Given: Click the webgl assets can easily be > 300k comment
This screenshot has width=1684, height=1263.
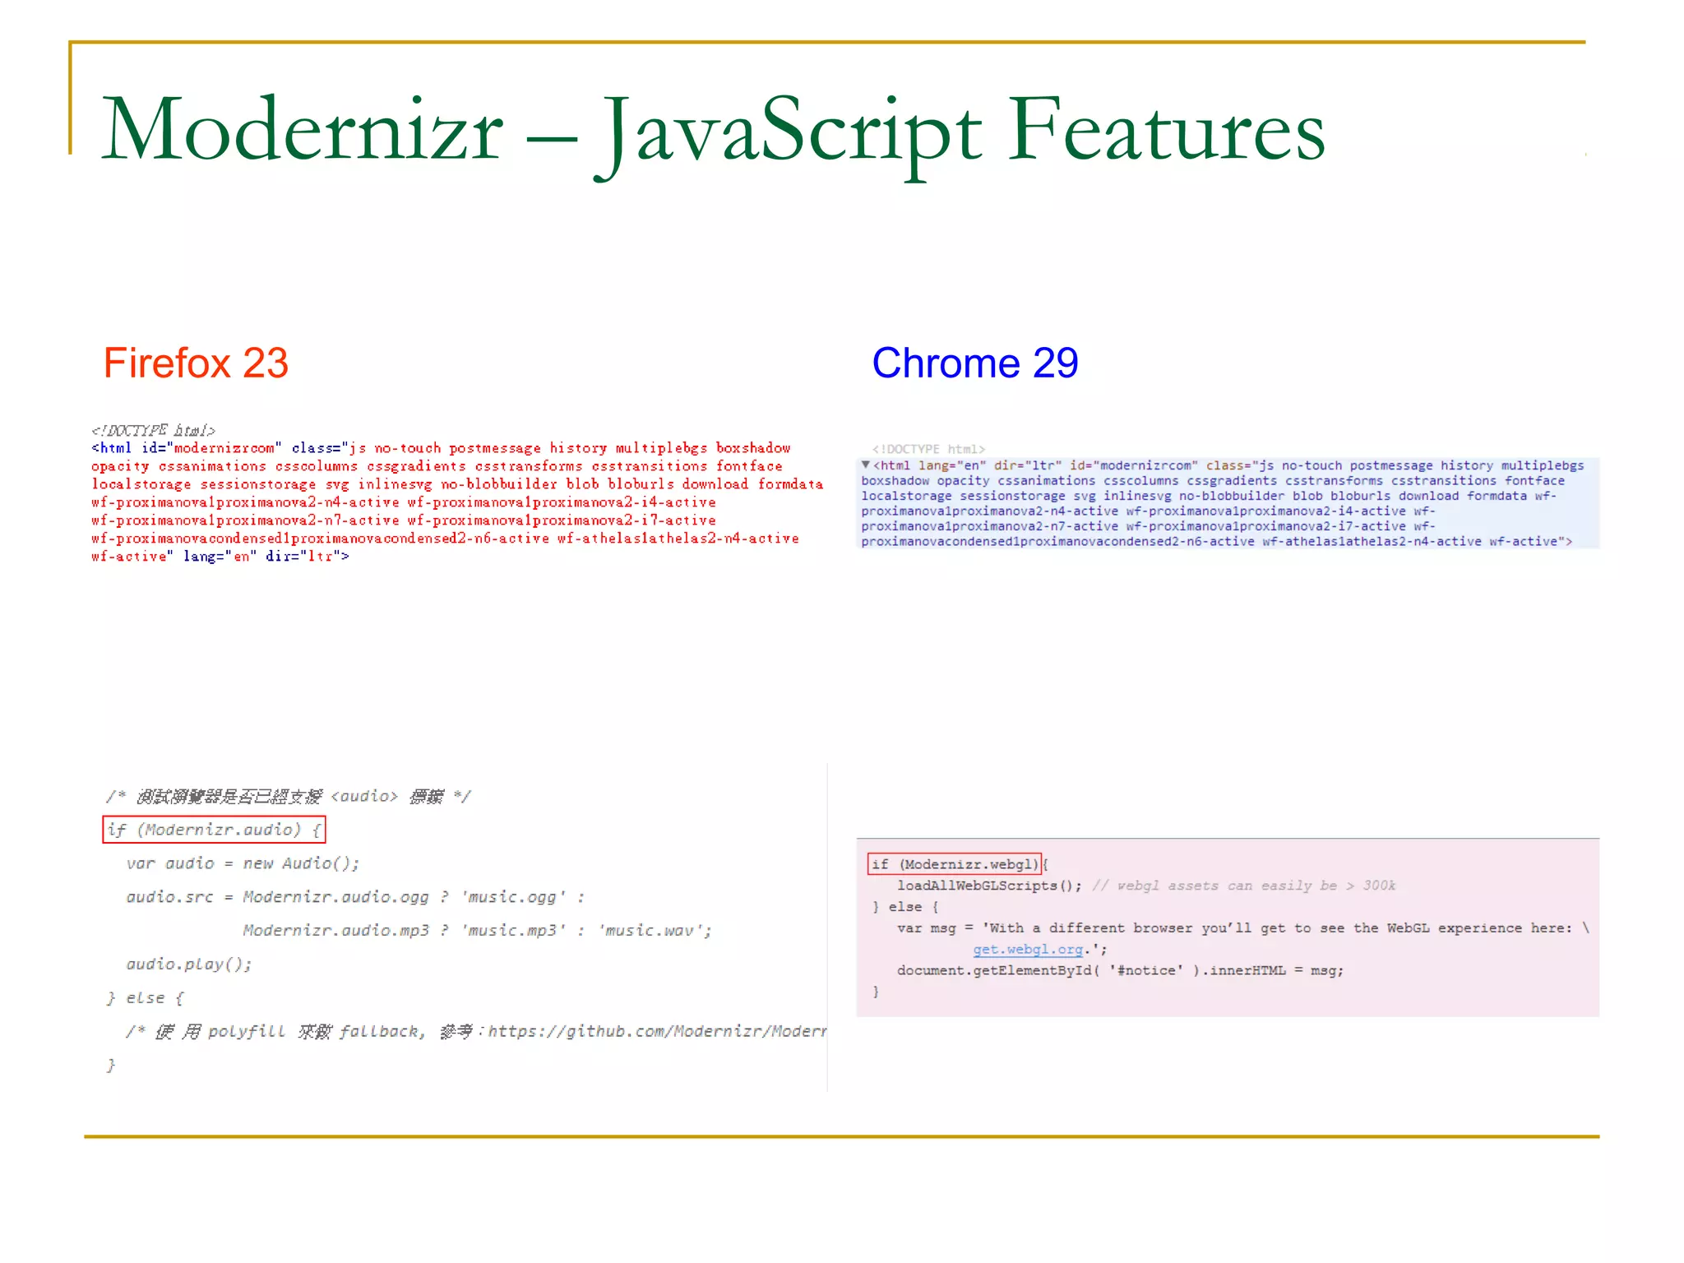Looking at the screenshot, I should pos(1243,886).
